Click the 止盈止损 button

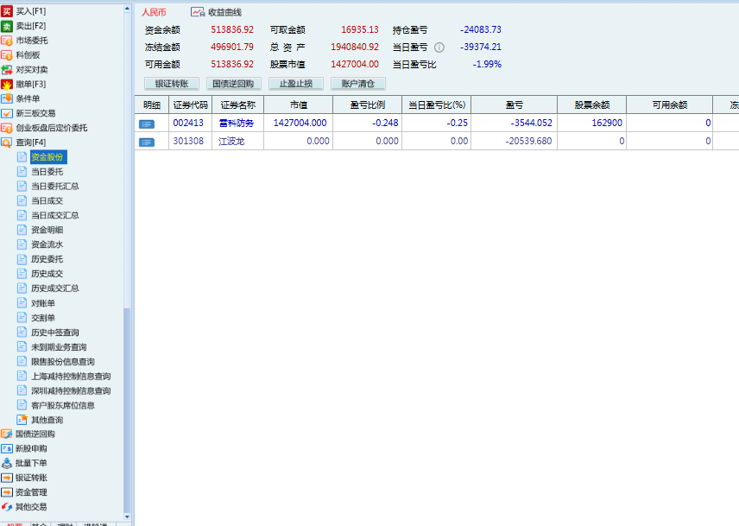pos(296,84)
